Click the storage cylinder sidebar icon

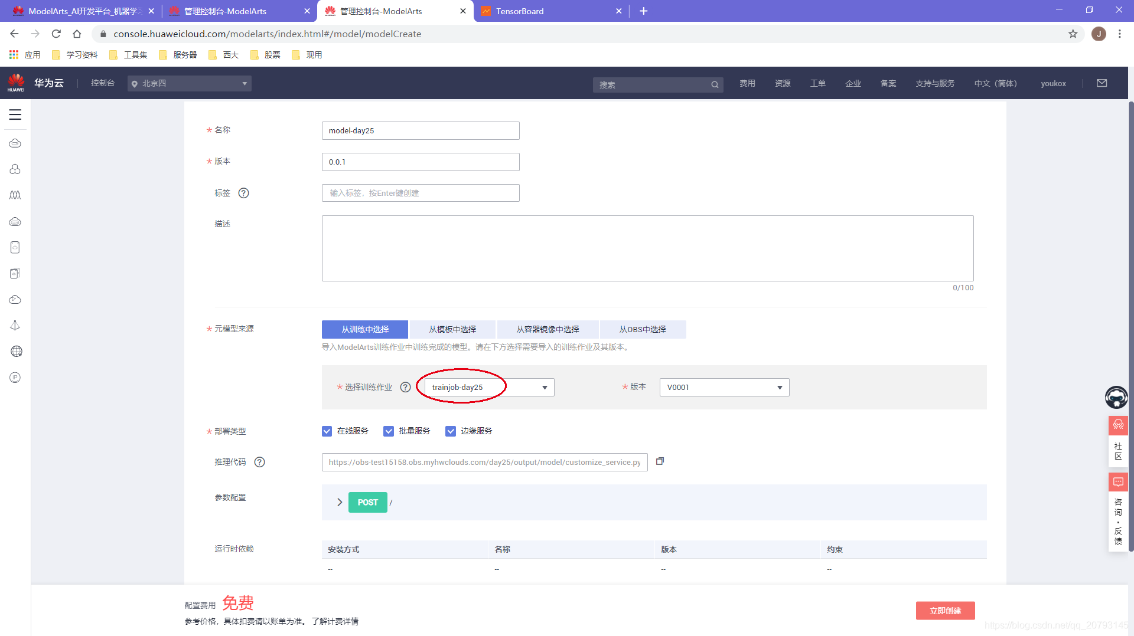15,247
